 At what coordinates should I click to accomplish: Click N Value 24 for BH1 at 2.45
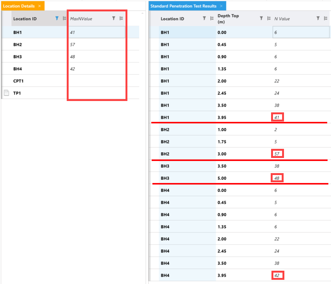(301, 93)
